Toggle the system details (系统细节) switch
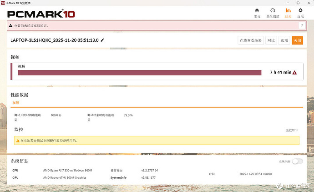 coord(297,162)
